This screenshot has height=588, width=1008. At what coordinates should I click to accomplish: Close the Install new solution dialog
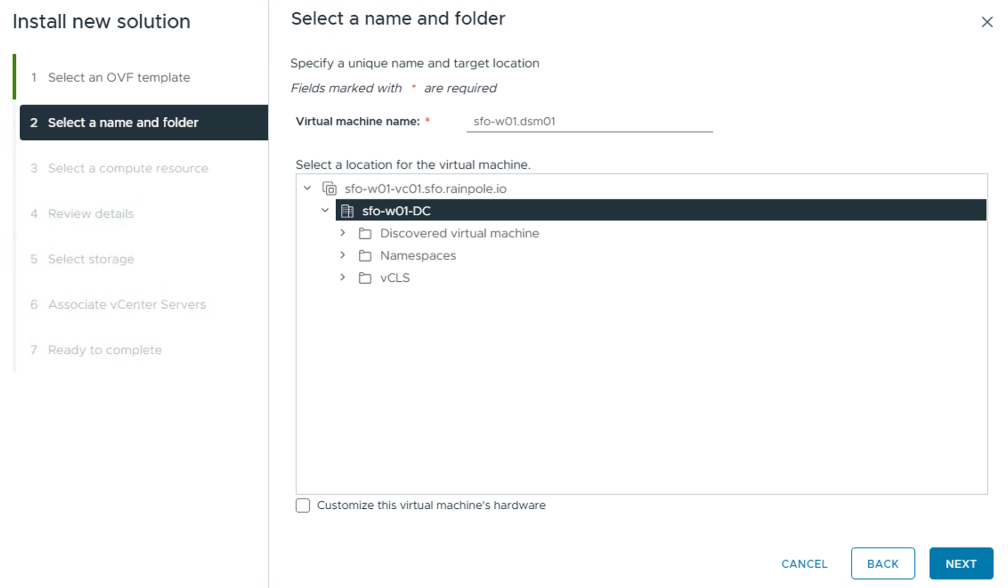point(987,22)
